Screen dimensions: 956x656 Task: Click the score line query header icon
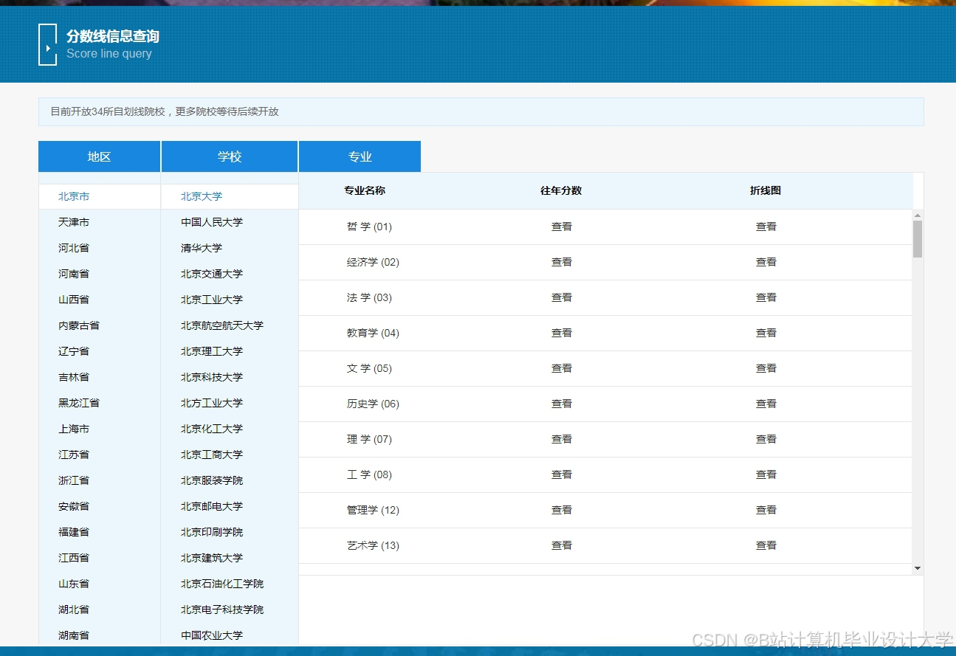[47, 44]
